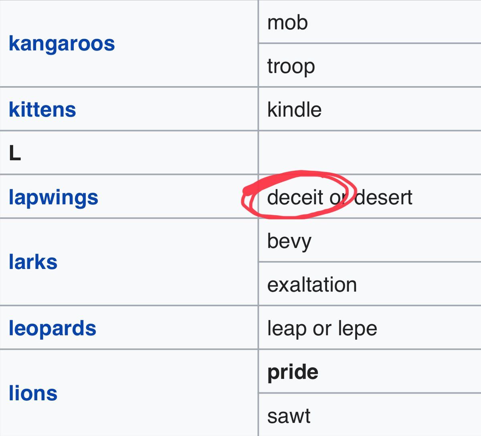Open the lapwings article link

click(53, 197)
